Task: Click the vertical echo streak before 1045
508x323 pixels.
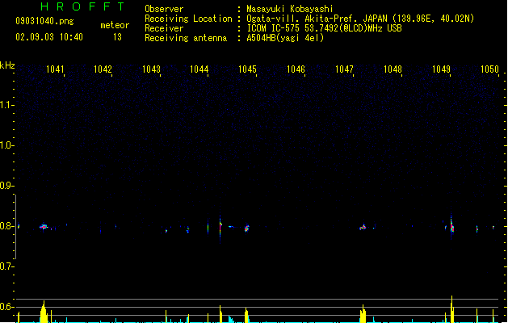Action: [x=220, y=229]
